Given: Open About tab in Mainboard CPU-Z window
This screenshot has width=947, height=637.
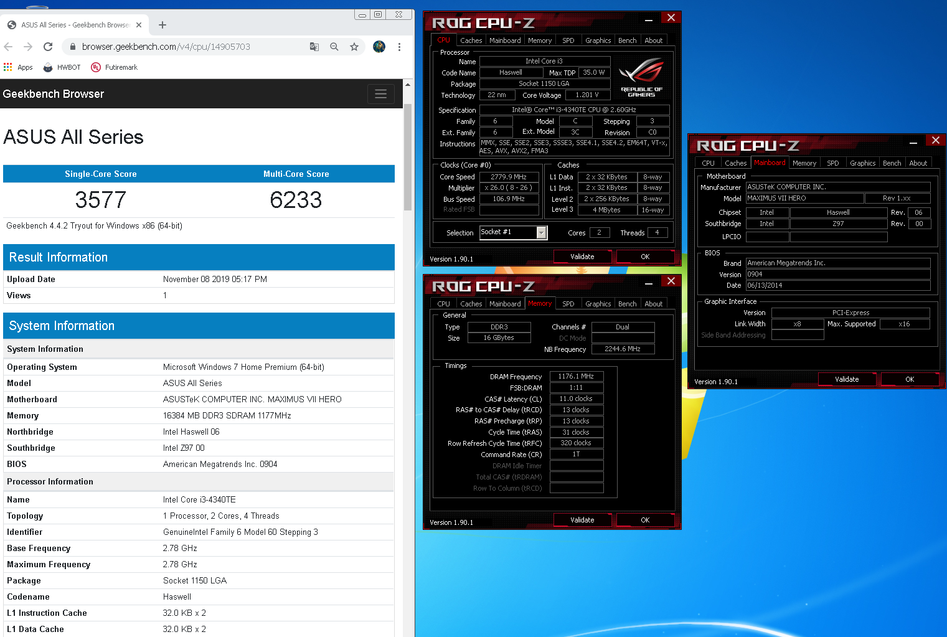Looking at the screenshot, I should coord(918,163).
